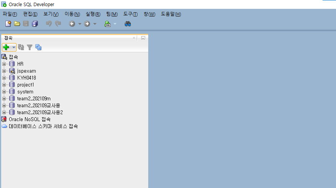Close the 접속 panel with X
The width and height of the screenshot is (336, 188).
tap(134, 38)
